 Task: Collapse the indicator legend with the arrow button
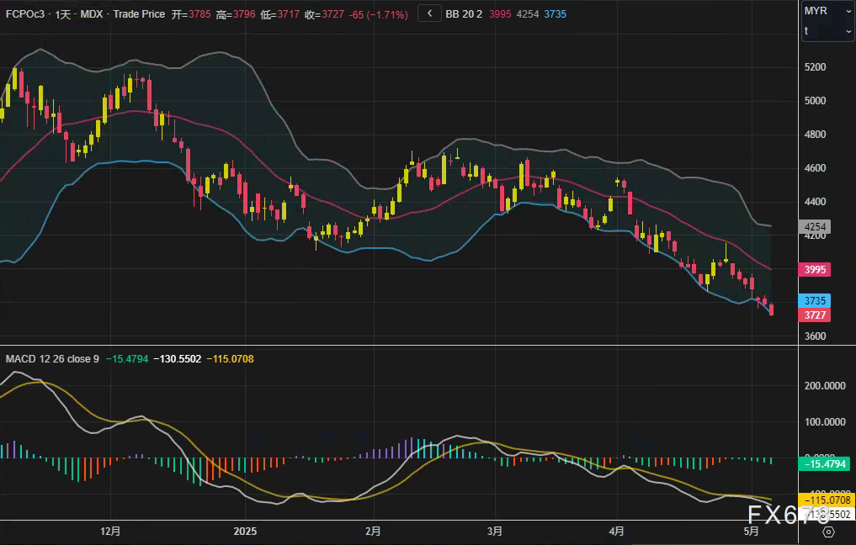point(429,14)
